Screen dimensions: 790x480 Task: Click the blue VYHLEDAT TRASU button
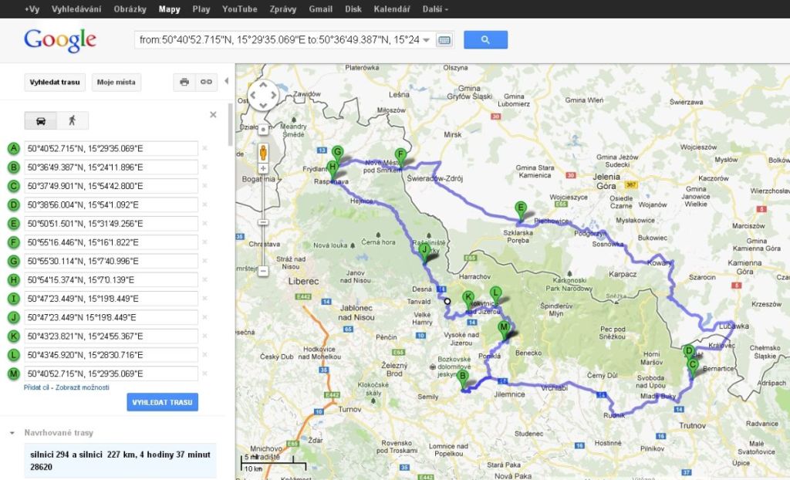(x=162, y=402)
